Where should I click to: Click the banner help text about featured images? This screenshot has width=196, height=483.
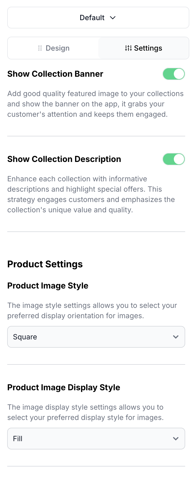pyautogui.click(x=95, y=104)
